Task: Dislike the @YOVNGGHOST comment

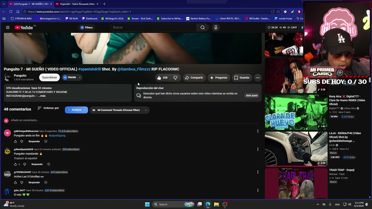Action: (x=22, y=183)
